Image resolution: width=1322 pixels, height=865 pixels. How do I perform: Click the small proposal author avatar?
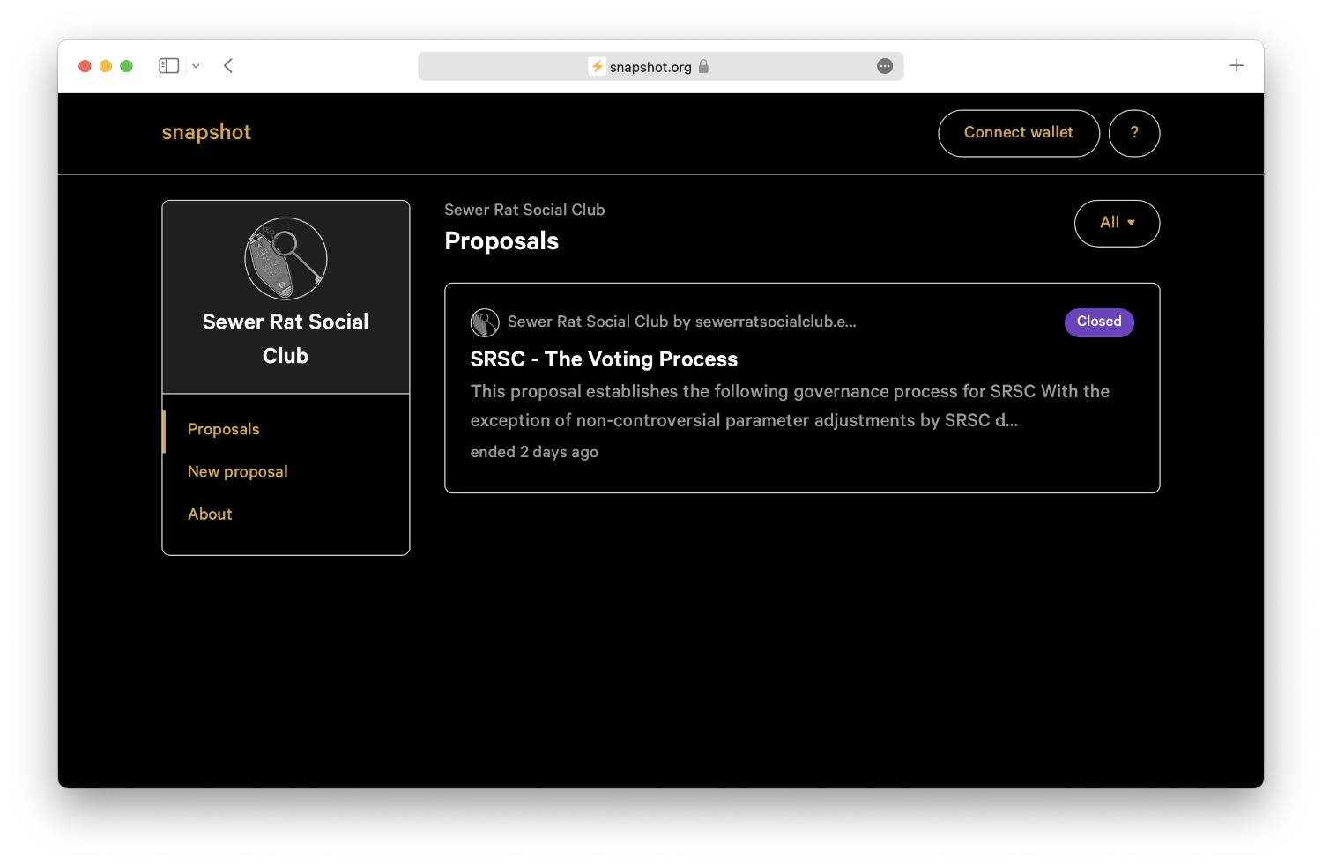click(x=485, y=322)
